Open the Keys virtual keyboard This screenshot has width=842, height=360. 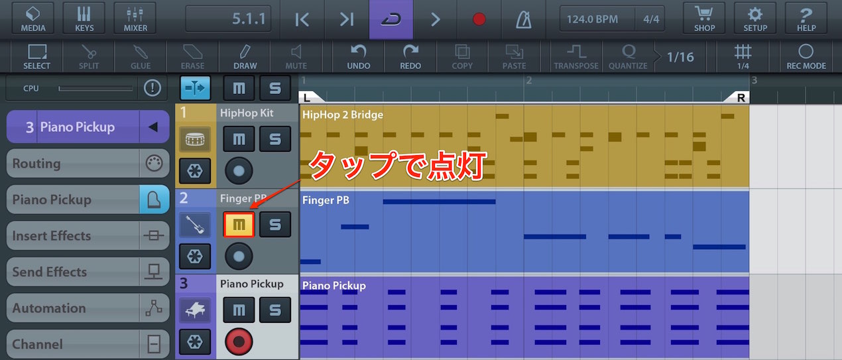click(x=84, y=19)
